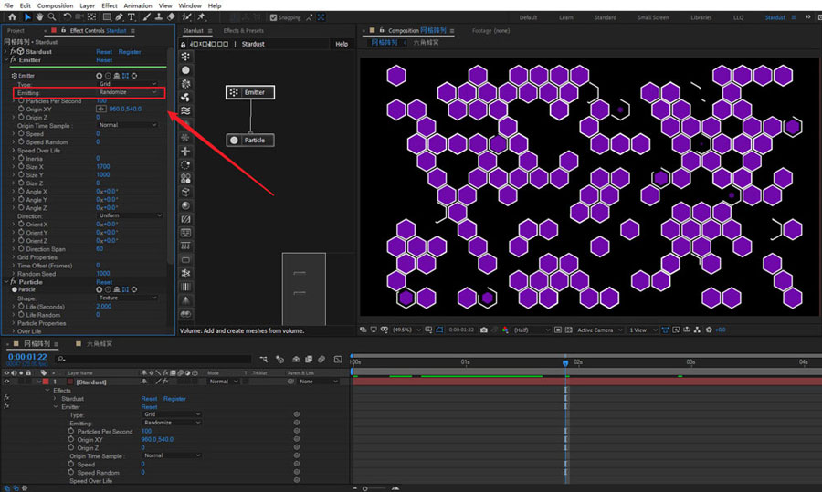The height and width of the screenshot is (492, 822).
Task: Click Register link next to Stardust effect
Action: coord(130,52)
